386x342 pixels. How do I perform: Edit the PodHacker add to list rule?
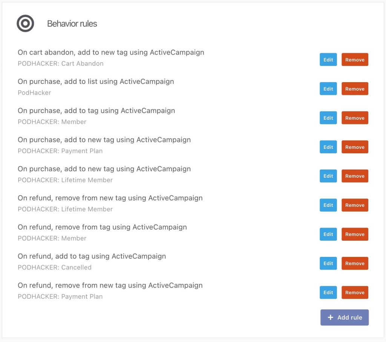[328, 89]
